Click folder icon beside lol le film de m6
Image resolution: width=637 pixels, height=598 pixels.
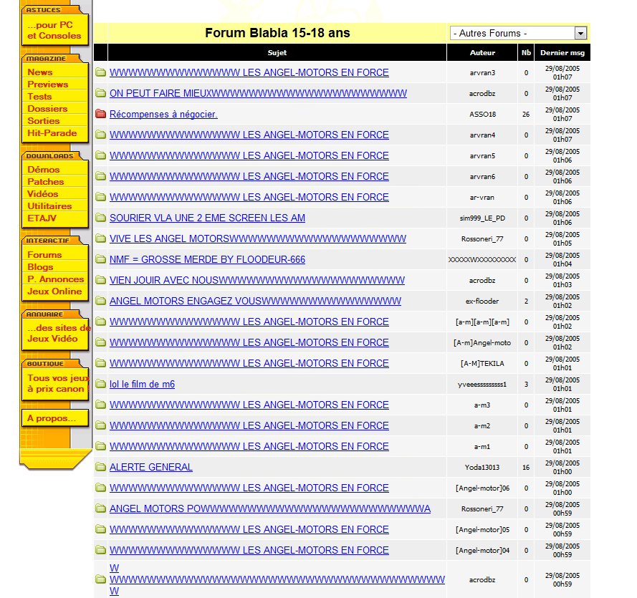100,384
